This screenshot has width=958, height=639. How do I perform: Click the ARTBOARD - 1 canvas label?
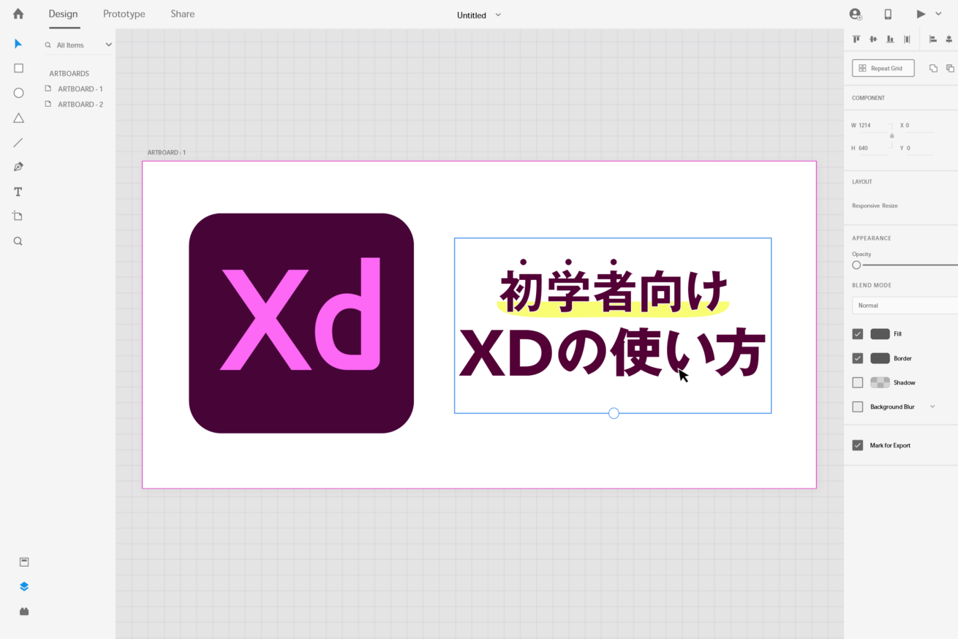167,152
